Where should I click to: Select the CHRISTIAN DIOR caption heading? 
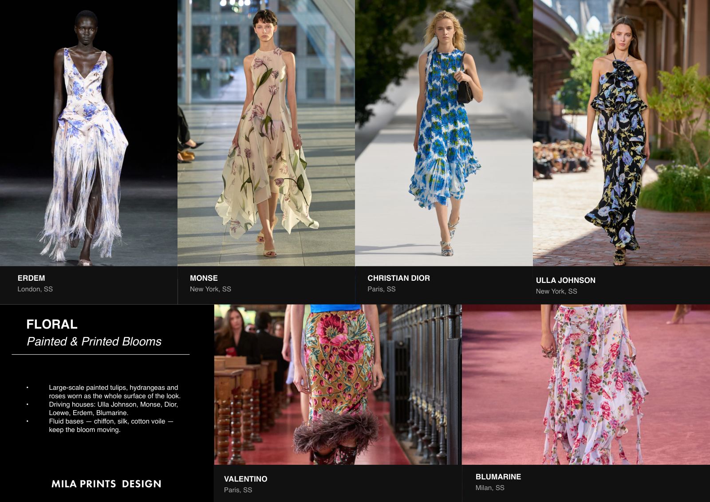click(x=398, y=278)
